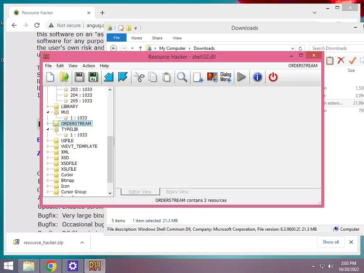Click Chrome's Reload page icon
The height and width of the screenshot is (273, 364).
[37, 25]
